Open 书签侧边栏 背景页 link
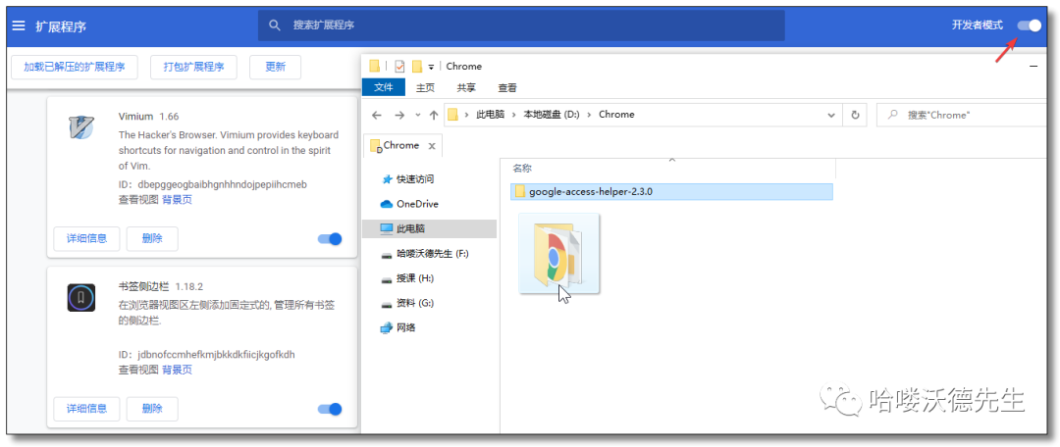The height and width of the screenshot is (447, 1060). pos(177,370)
